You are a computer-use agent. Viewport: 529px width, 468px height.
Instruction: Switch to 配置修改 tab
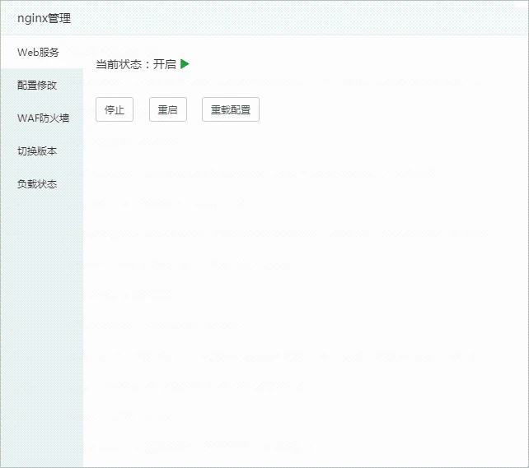pos(41,86)
